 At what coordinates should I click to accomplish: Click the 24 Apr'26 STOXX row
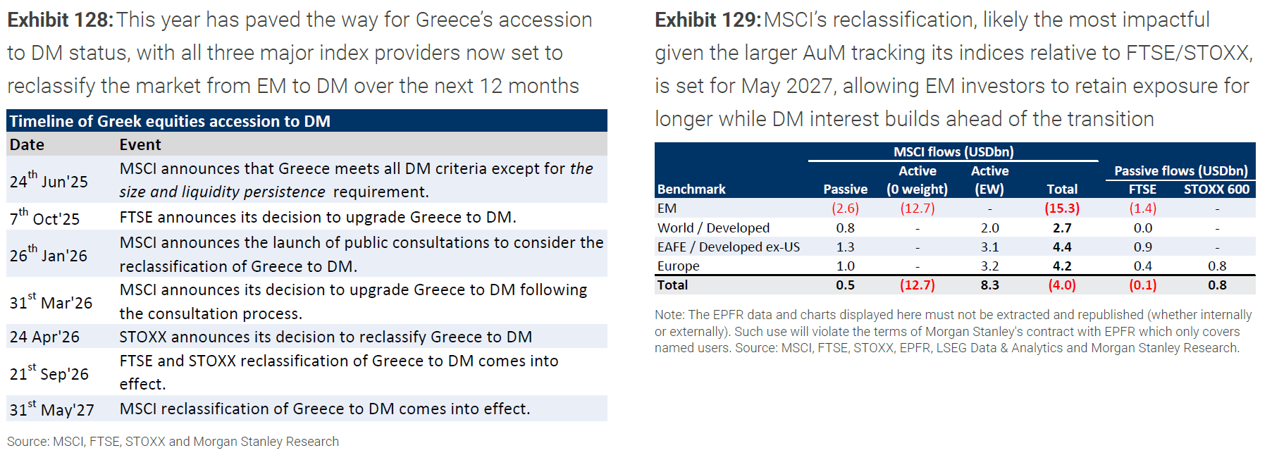click(307, 337)
